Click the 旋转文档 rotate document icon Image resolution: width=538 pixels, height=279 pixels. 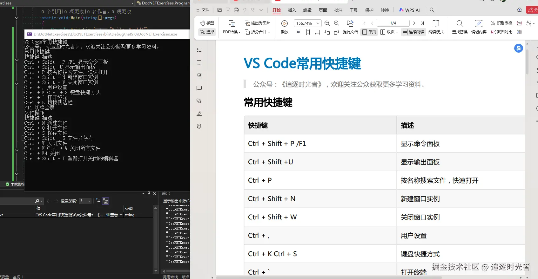350,23
